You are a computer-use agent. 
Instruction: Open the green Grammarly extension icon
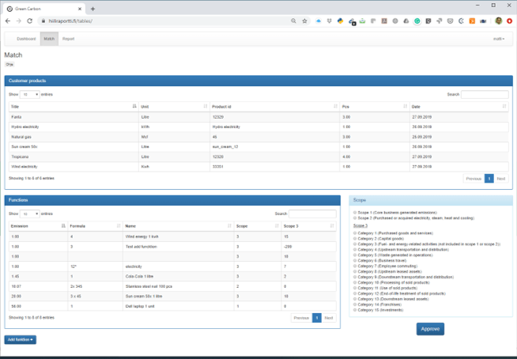coord(417,21)
